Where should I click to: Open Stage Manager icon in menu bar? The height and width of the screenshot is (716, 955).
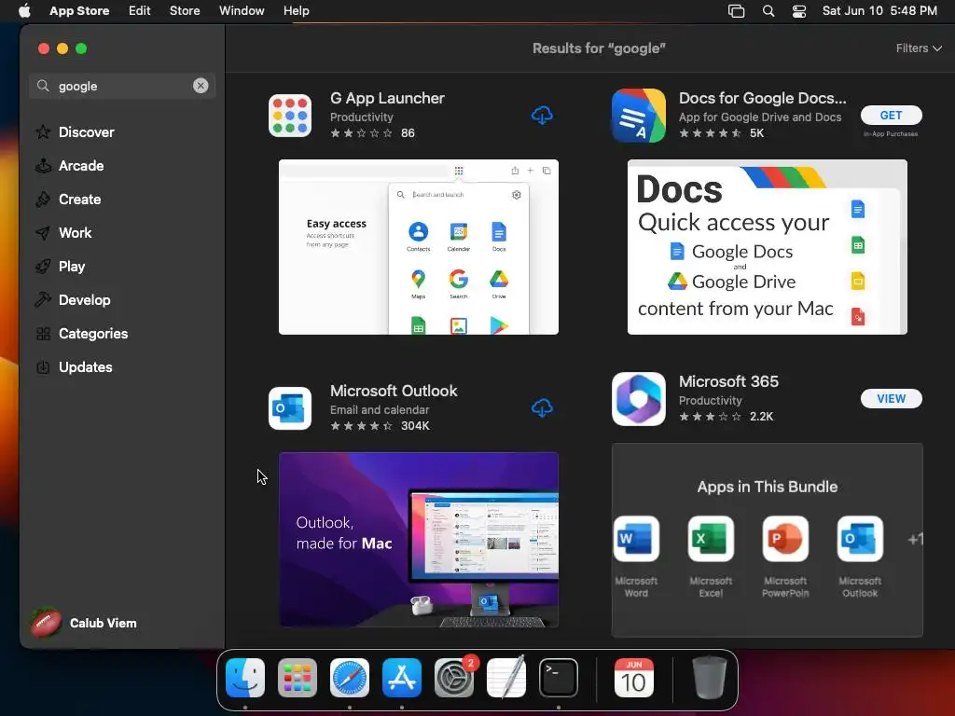(737, 11)
